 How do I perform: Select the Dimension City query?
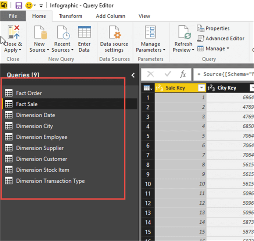coord(69,126)
